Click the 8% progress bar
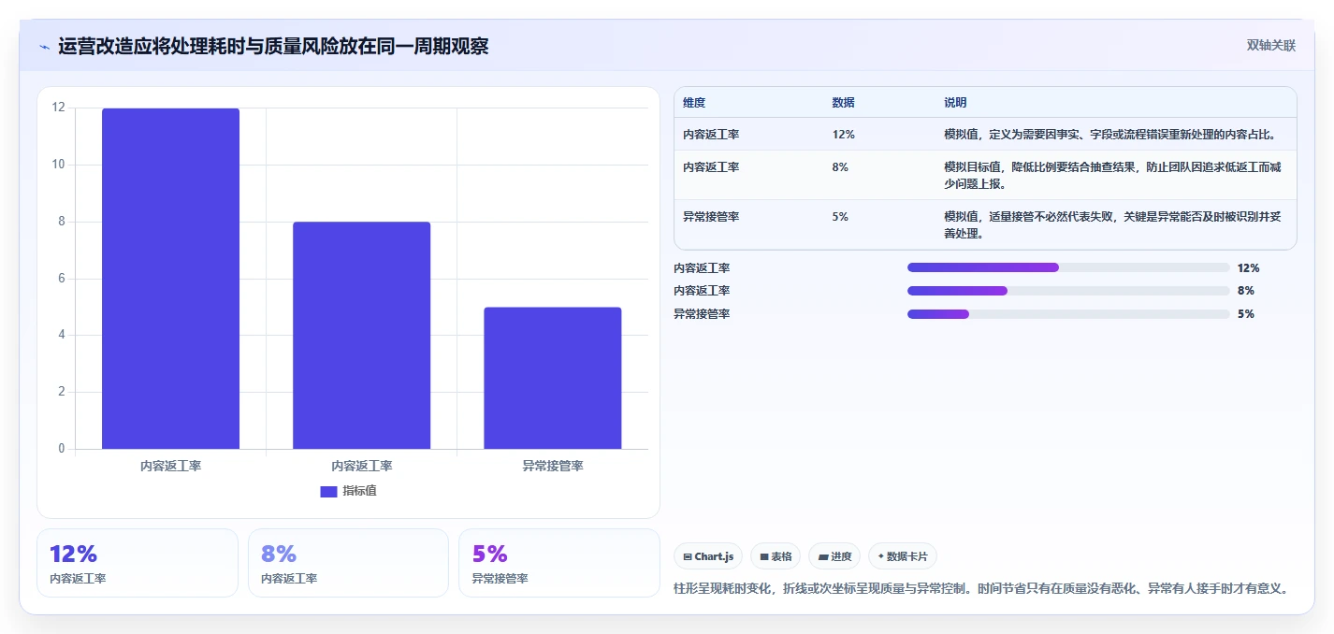This screenshot has width=1334, height=634. pos(1068,291)
